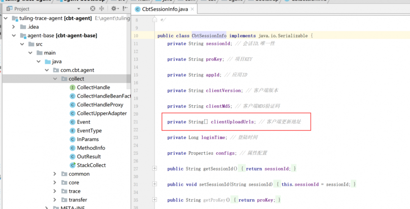410x209 pixels.
Task: Select the EventType enum
Action: click(x=89, y=130)
